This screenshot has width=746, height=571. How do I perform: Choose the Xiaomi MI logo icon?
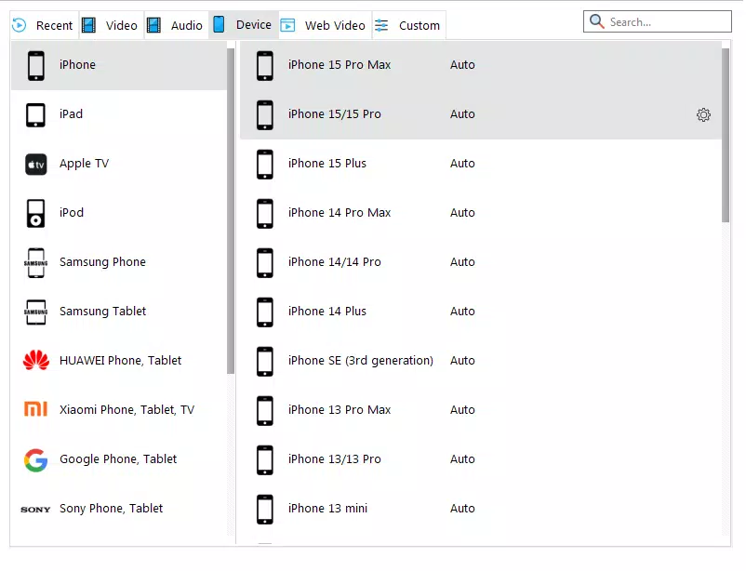[35, 409]
